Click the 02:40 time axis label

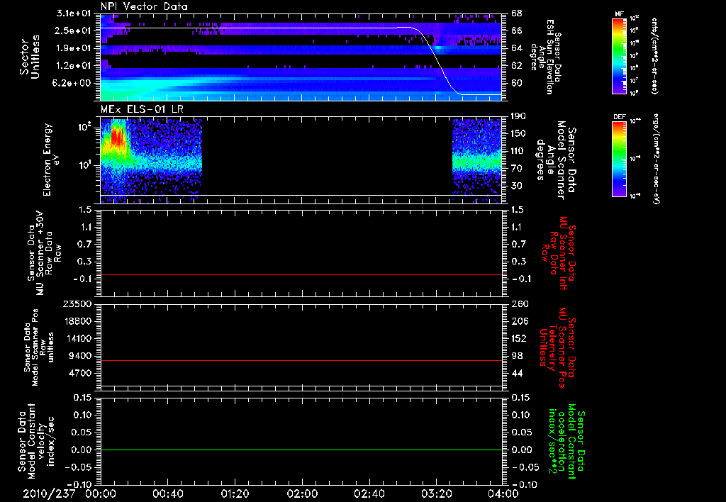point(369,493)
